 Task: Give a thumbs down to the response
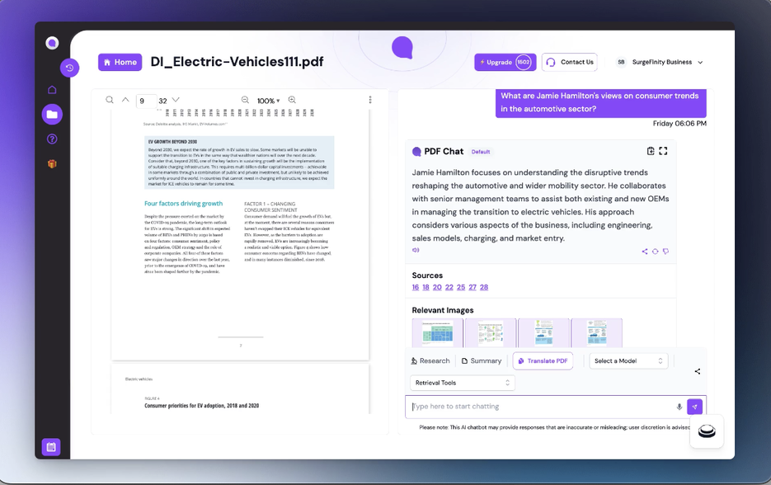[x=665, y=252]
